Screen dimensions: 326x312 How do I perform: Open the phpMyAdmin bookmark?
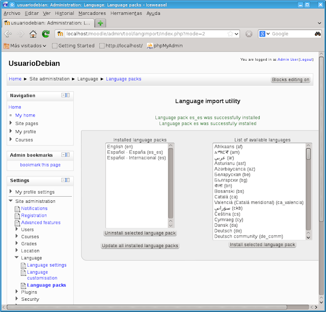tap(165, 45)
